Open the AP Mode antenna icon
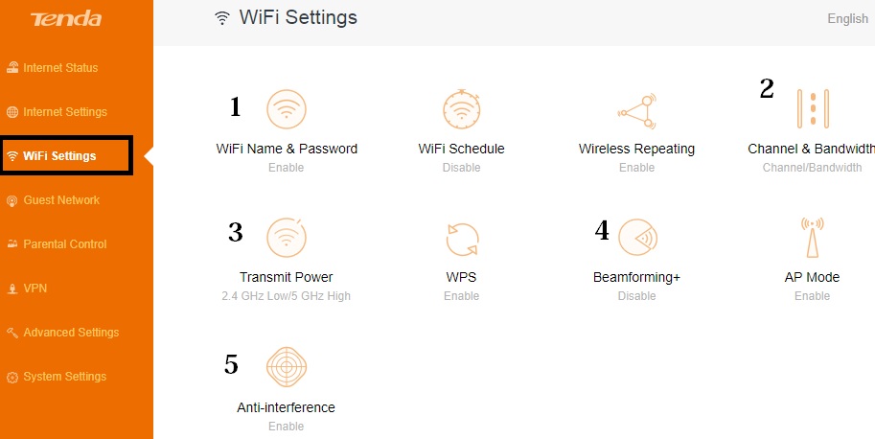This screenshot has width=875, height=439. pyautogui.click(x=812, y=238)
